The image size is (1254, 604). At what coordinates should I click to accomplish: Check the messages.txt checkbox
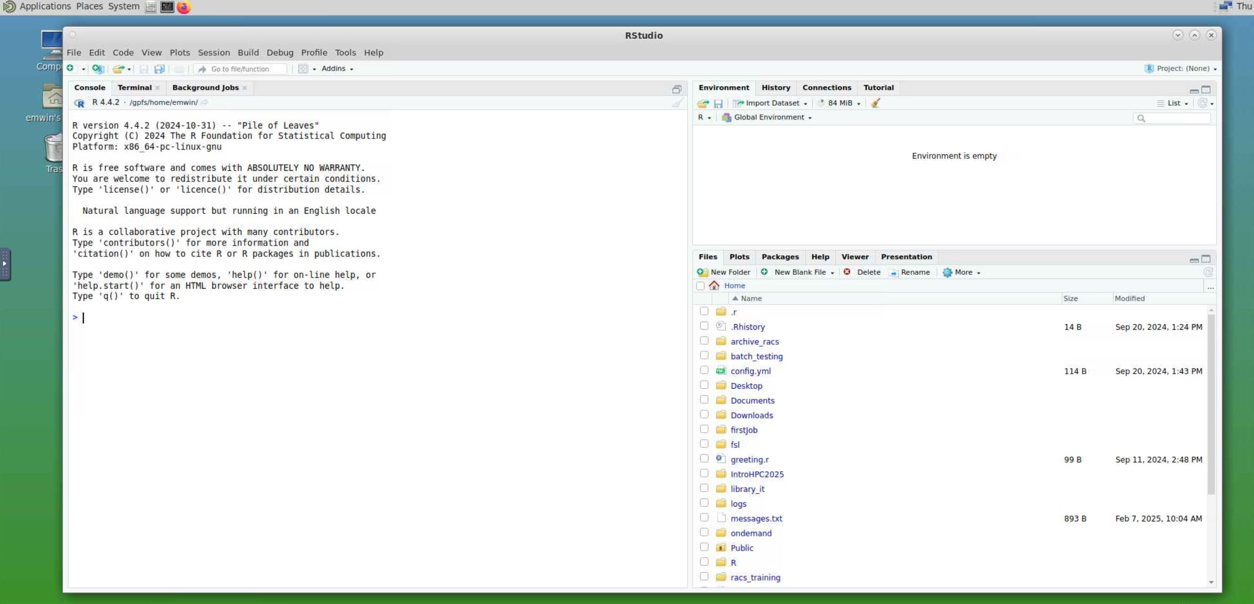pos(704,518)
